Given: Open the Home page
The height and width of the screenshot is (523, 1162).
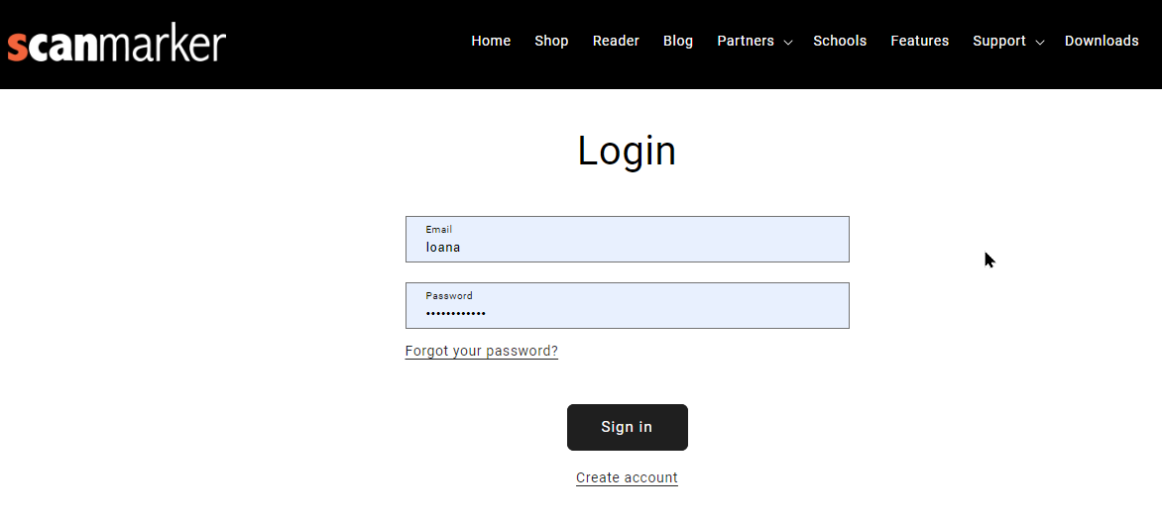Looking at the screenshot, I should tap(491, 41).
